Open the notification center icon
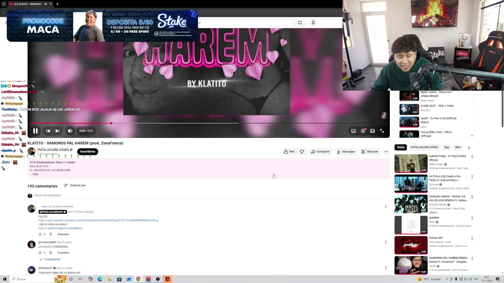 (498, 279)
